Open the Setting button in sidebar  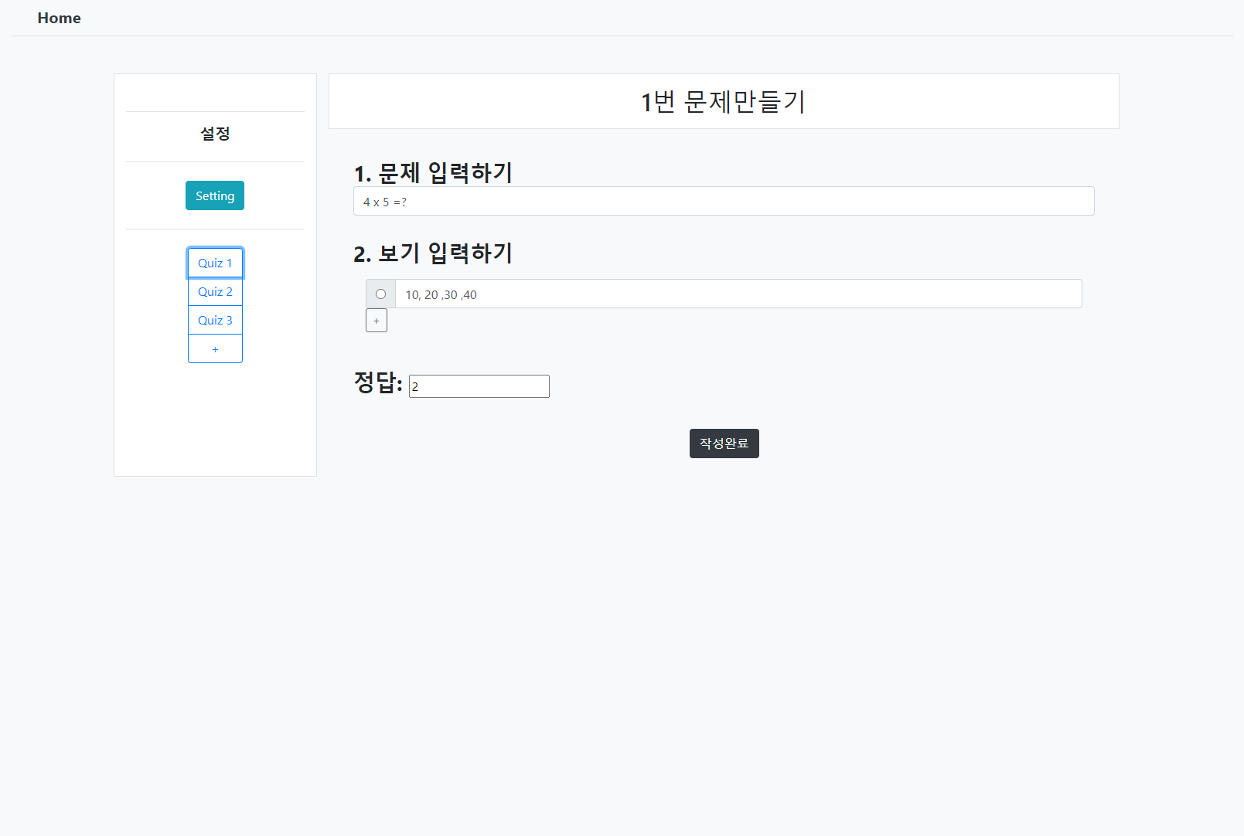(215, 195)
